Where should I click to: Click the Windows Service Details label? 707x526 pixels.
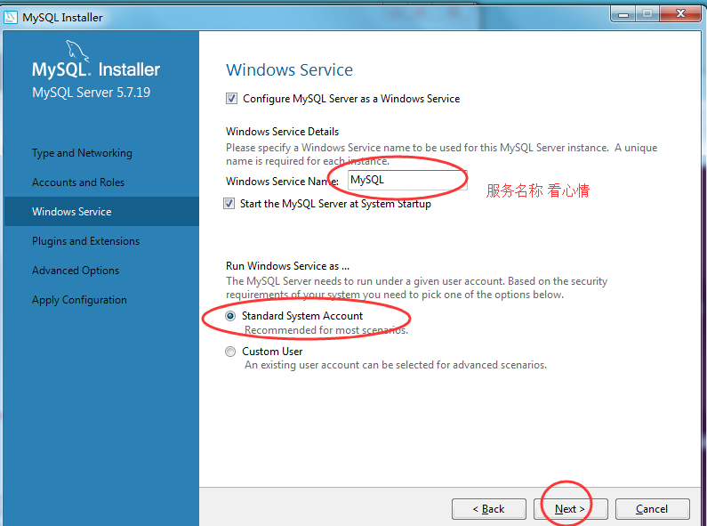282,131
